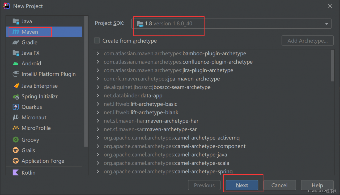This screenshot has width=340, height=195.
Task: Click the Groovy G icon
Action: click(16, 140)
